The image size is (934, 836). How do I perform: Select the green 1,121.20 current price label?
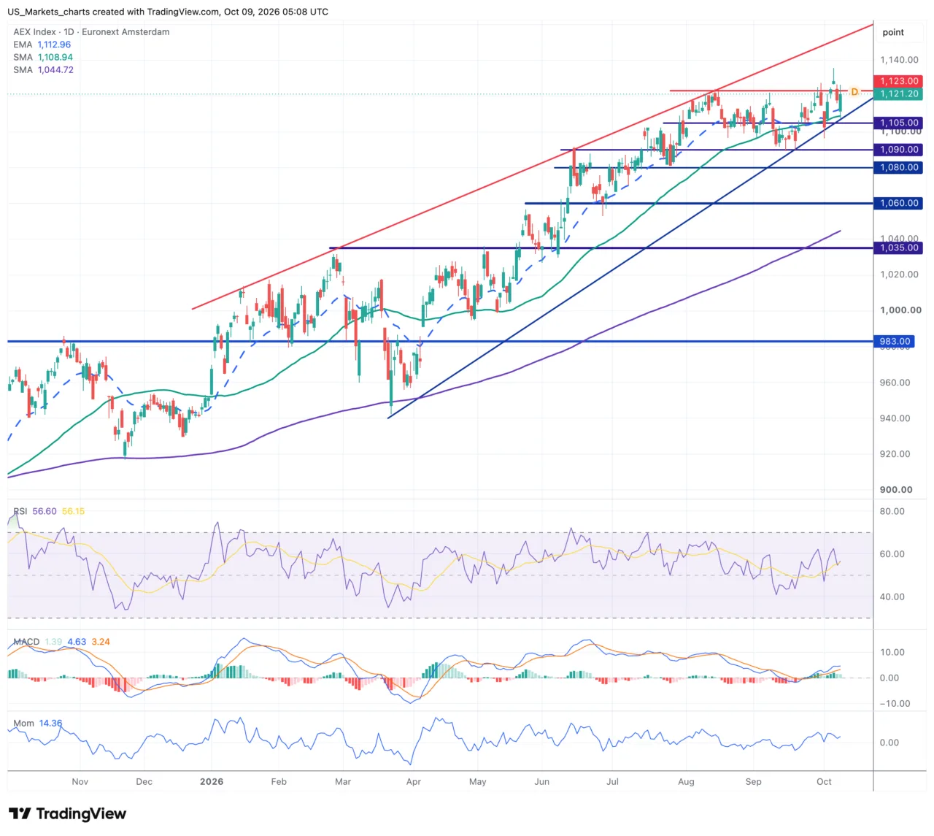898,93
